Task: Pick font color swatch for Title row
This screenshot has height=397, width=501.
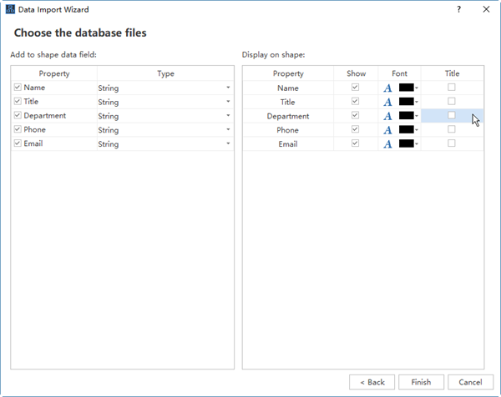Action: (x=408, y=102)
